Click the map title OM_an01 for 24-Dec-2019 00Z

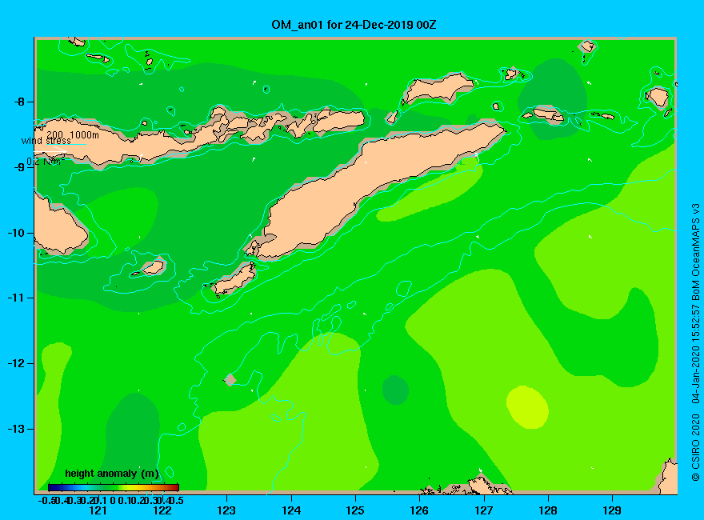(x=354, y=25)
